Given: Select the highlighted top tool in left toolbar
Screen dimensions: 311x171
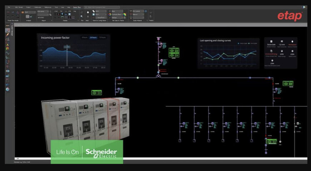Looking at the screenshot, I should [8, 30].
